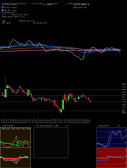Click the 'CL: 726.40' closing price text
The height and width of the screenshot is (168, 127).
[x=47, y=5]
